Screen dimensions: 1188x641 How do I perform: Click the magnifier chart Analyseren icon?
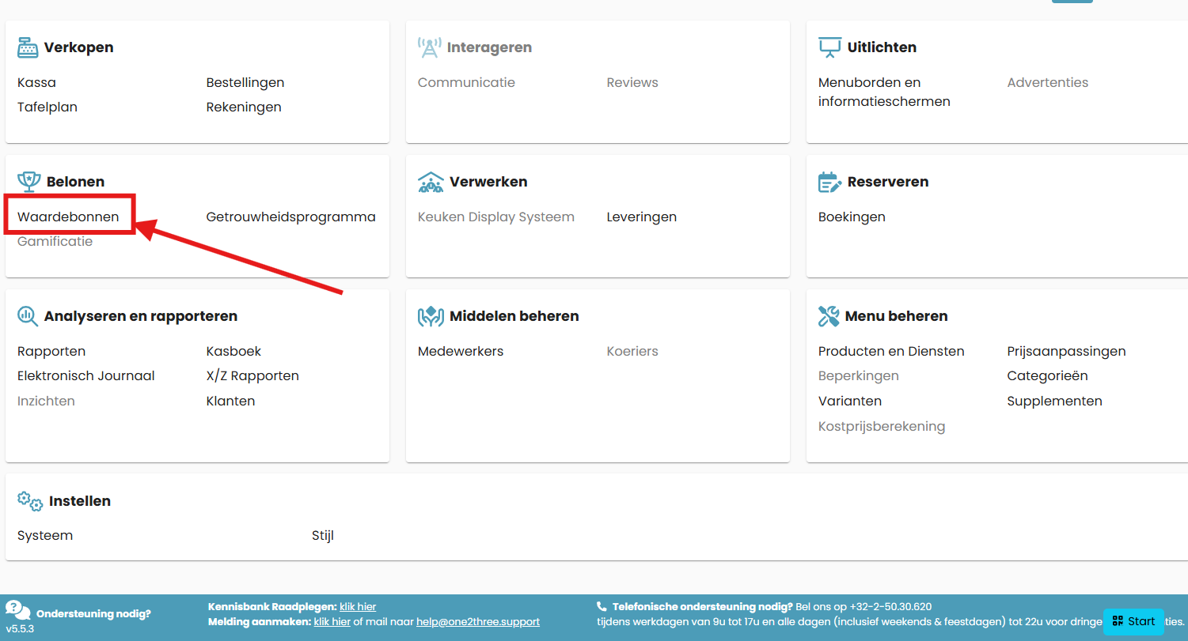click(28, 316)
